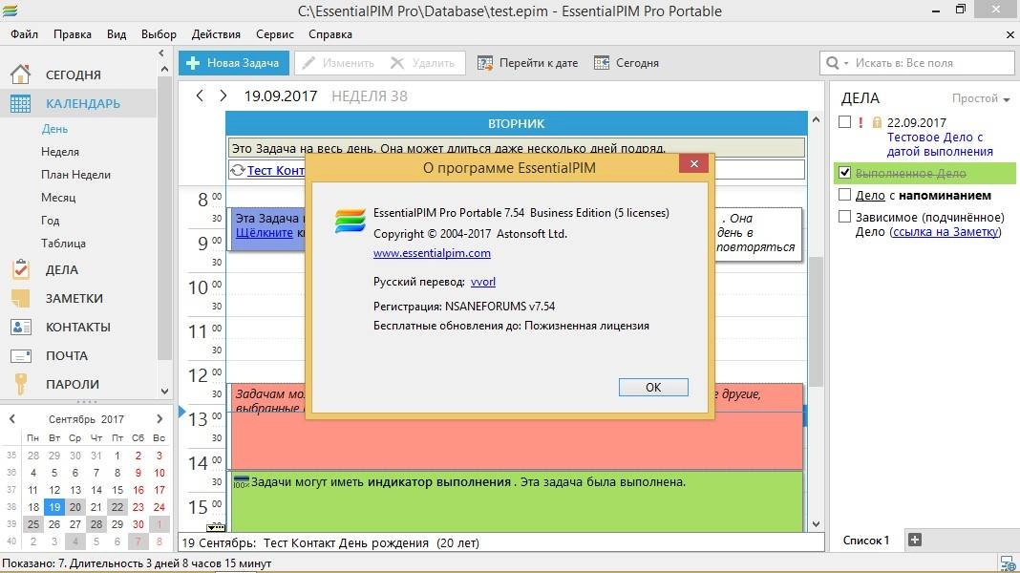Check the Тестовое Дело checkbox

844,121
